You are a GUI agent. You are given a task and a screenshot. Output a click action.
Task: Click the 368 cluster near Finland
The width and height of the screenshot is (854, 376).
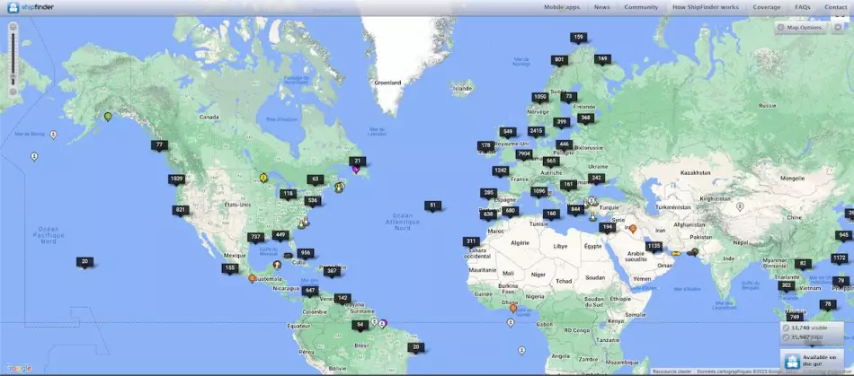(585, 118)
